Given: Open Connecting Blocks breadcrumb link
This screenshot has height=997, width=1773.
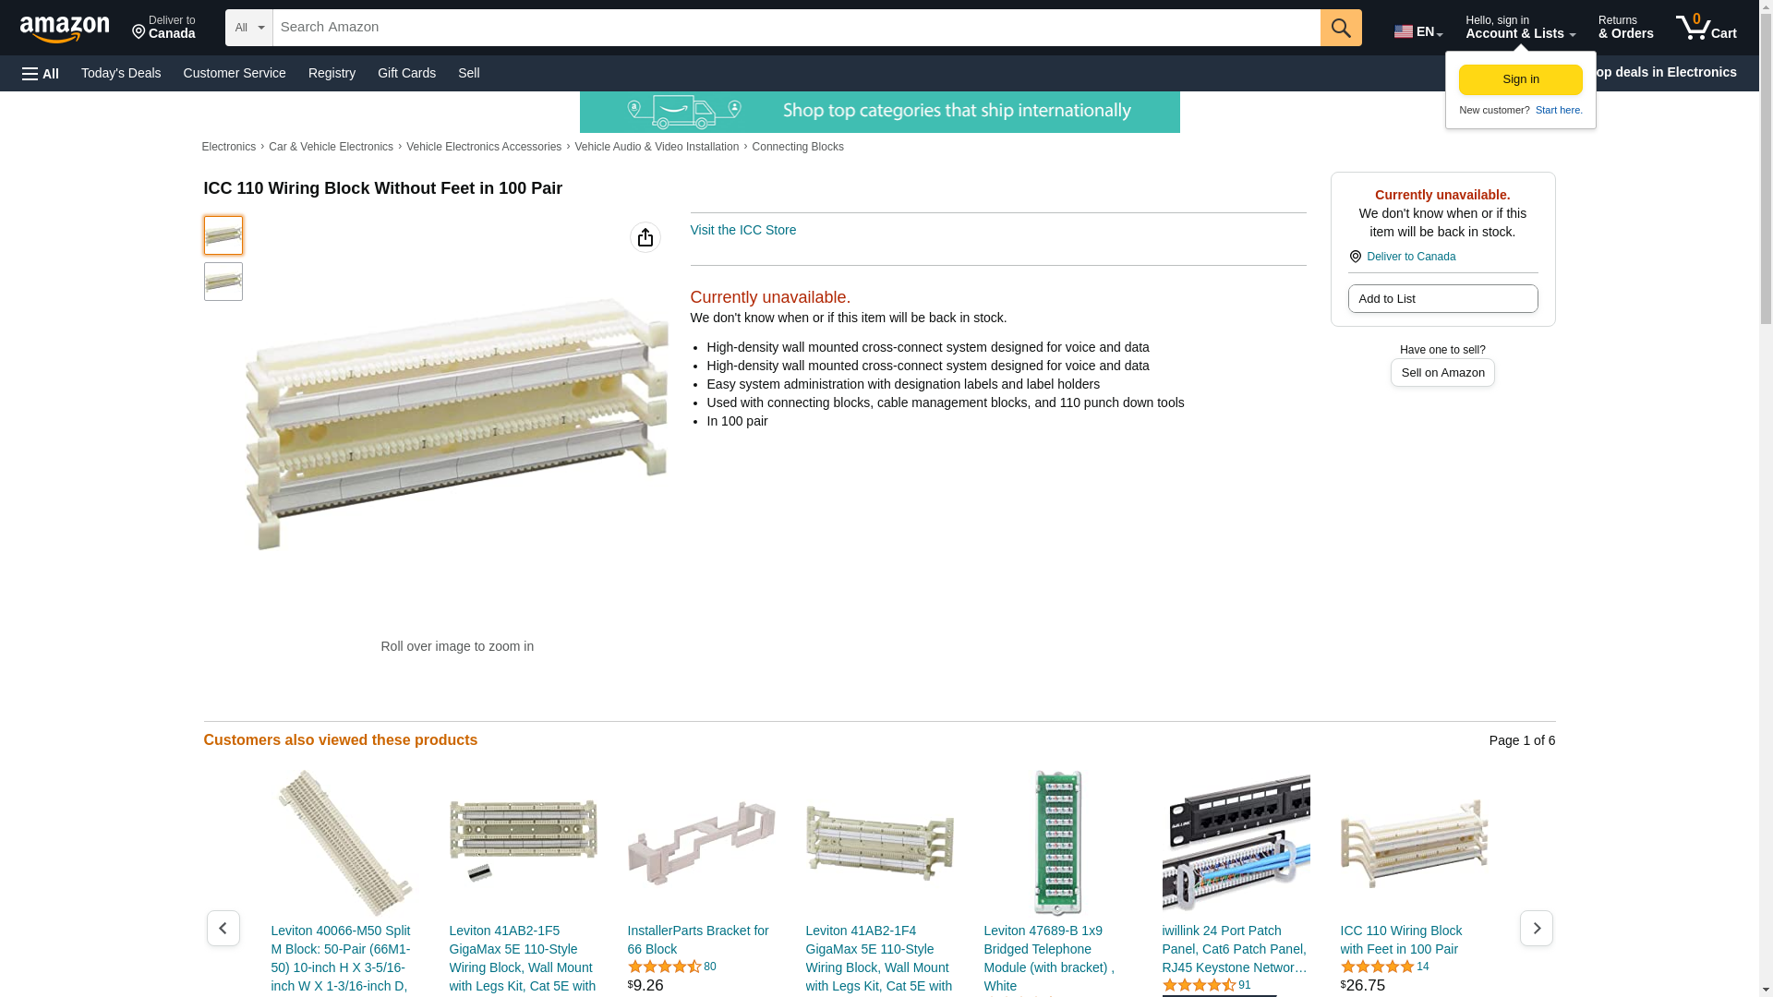Looking at the screenshot, I should tap(798, 147).
